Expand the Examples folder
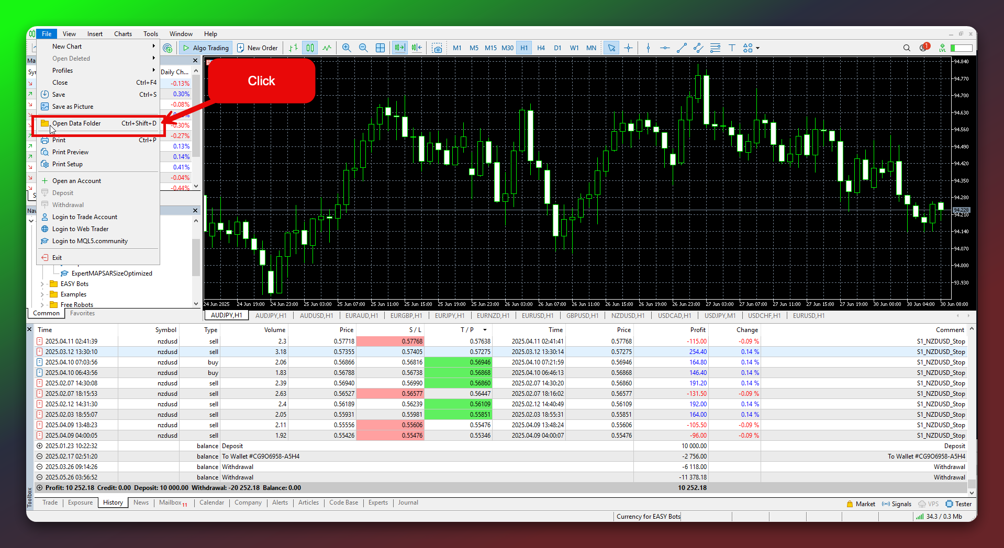The image size is (1004, 548). (x=42, y=294)
